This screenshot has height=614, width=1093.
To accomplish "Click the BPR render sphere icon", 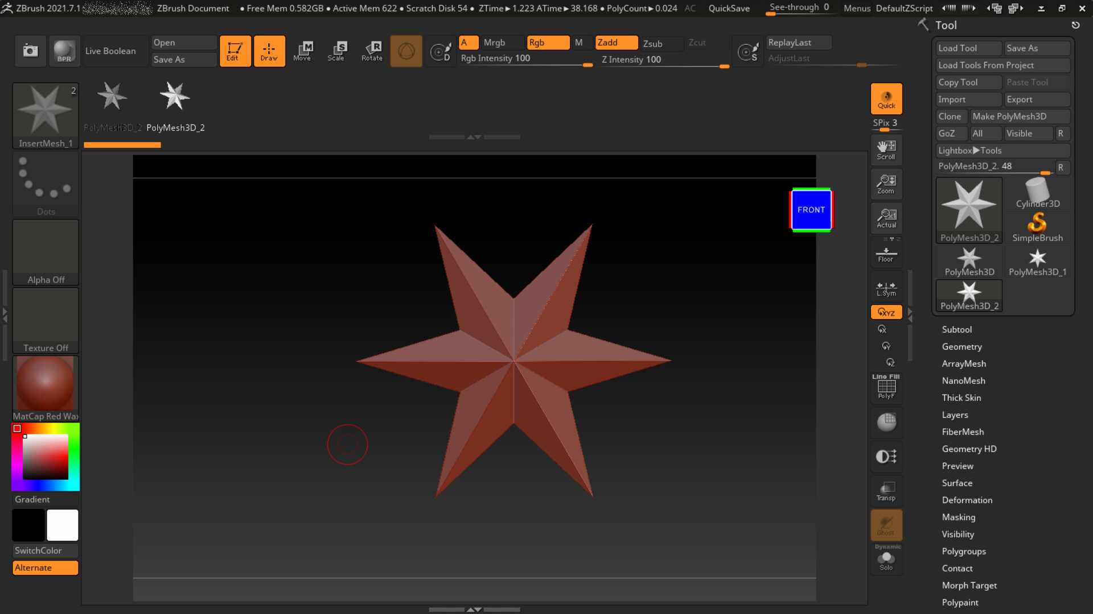I will coord(64,51).
